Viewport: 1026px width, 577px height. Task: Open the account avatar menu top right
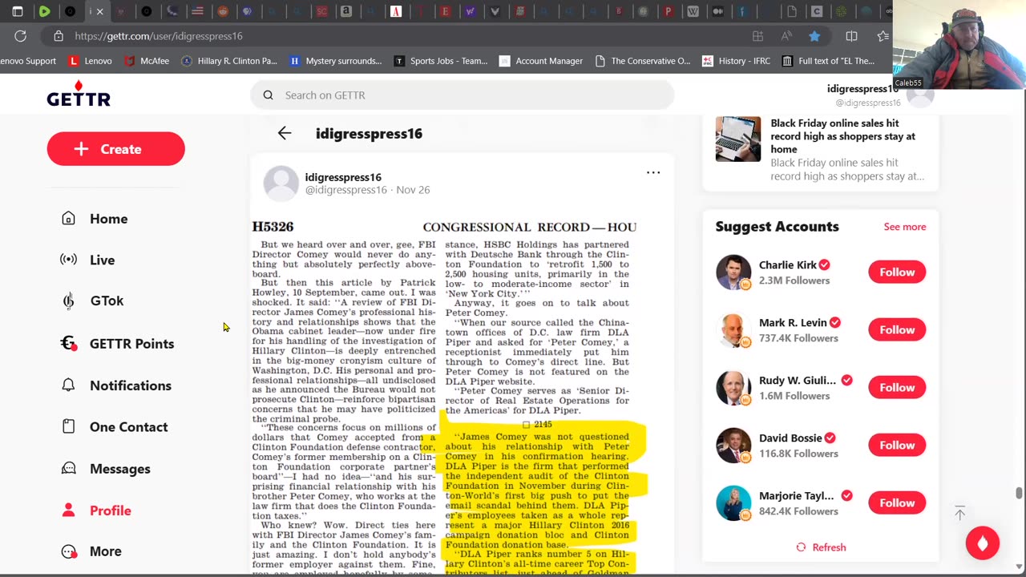click(920, 95)
